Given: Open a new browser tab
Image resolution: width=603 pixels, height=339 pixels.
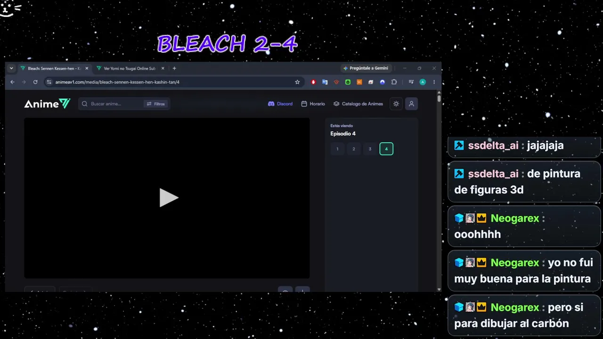Looking at the screenshot, I should pos(174,68).
